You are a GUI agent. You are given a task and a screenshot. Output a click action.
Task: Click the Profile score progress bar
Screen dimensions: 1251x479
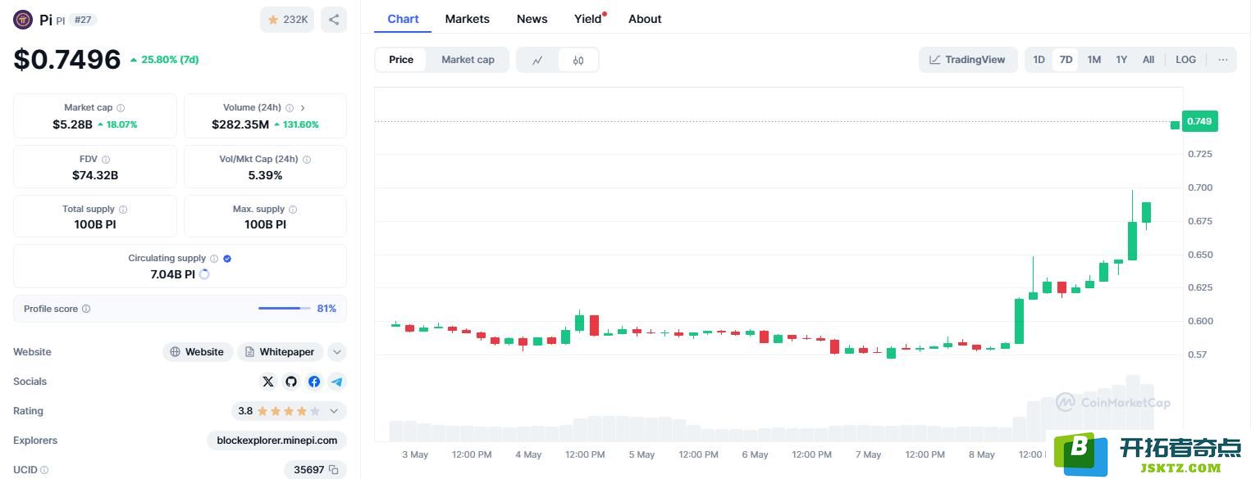[x=285, y=309]
